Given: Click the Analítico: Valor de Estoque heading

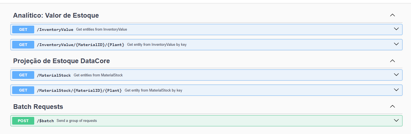Looking at the screenshot, I should (56, 15).
